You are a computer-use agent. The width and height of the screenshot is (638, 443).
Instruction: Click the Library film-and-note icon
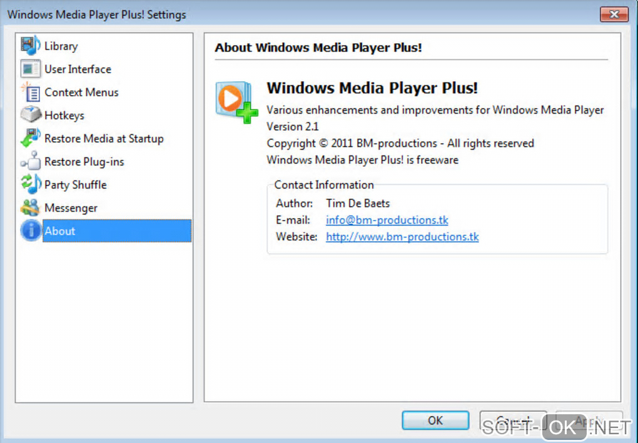(31, 46)
